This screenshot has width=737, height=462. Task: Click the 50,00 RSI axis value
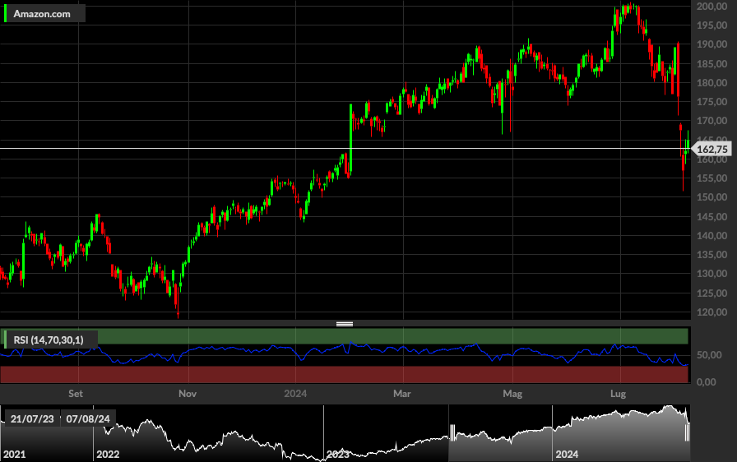tap(709, 355)
